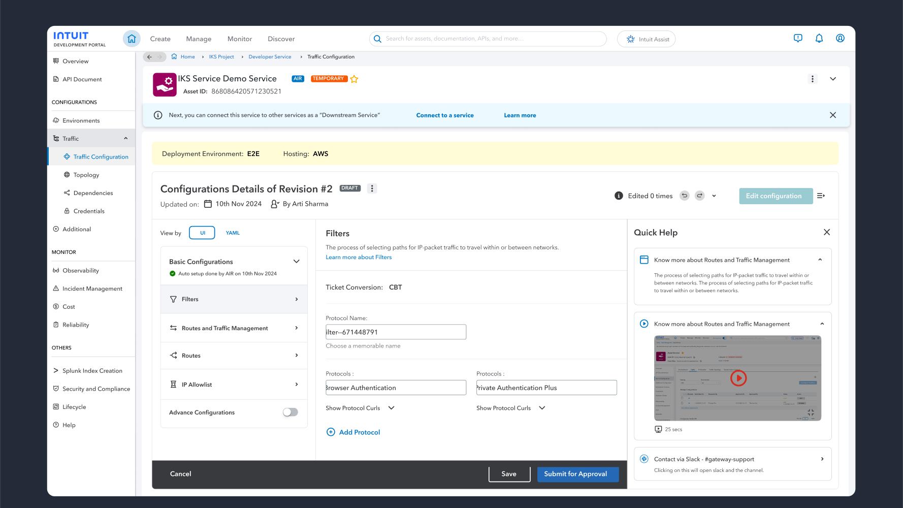Open Routes and Traffic Management section
Screen dimensions: 903x508
234,328
